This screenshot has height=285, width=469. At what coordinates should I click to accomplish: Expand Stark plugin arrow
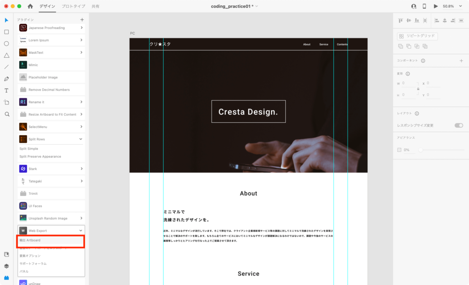point(82,169)
